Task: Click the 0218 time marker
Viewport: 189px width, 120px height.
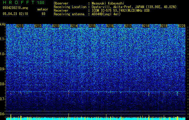Action: [x=146, y=26]
